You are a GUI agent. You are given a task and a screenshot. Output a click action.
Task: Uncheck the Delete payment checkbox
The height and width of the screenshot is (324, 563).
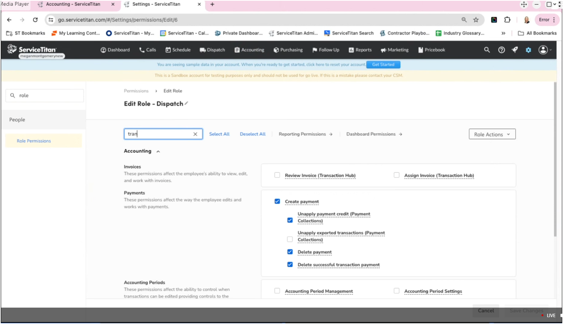point(290,252)
